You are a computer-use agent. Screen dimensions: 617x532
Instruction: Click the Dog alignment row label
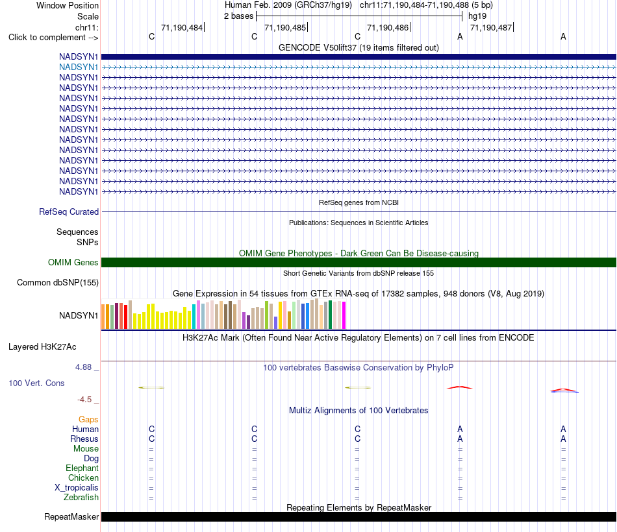[x=91, y=459]
